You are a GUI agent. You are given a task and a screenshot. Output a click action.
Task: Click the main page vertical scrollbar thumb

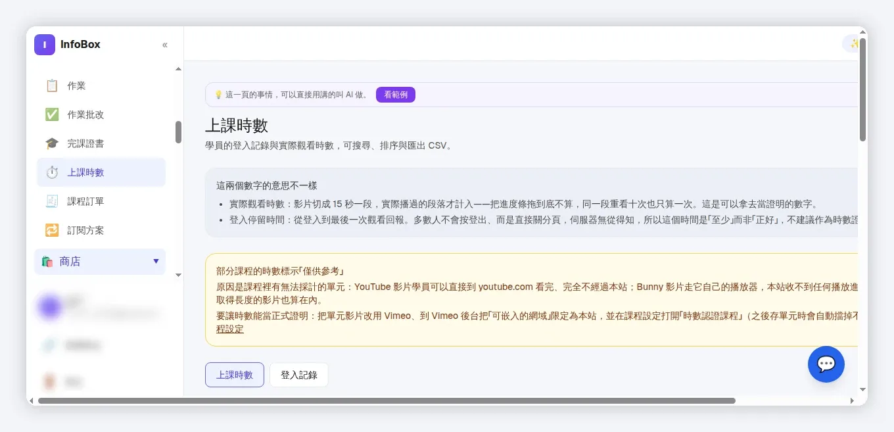(863, 89)
